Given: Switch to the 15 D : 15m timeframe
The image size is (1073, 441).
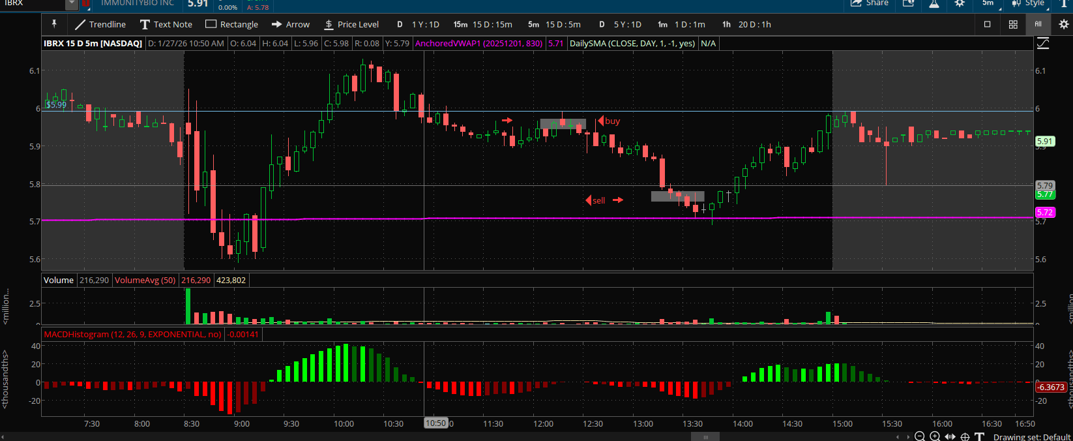Looking at the screenshot, I should coord(483,25).
